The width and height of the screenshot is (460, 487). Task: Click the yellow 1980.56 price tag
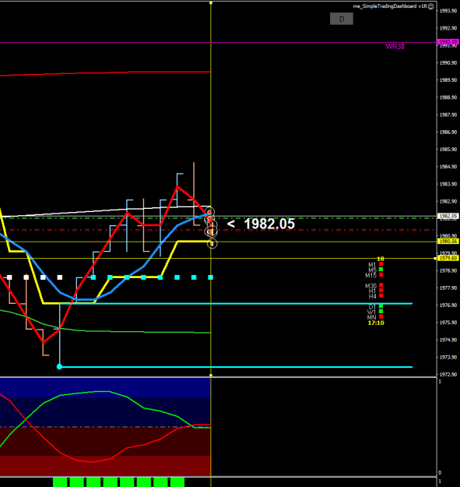pyautogui.click(x=448, y=242)
